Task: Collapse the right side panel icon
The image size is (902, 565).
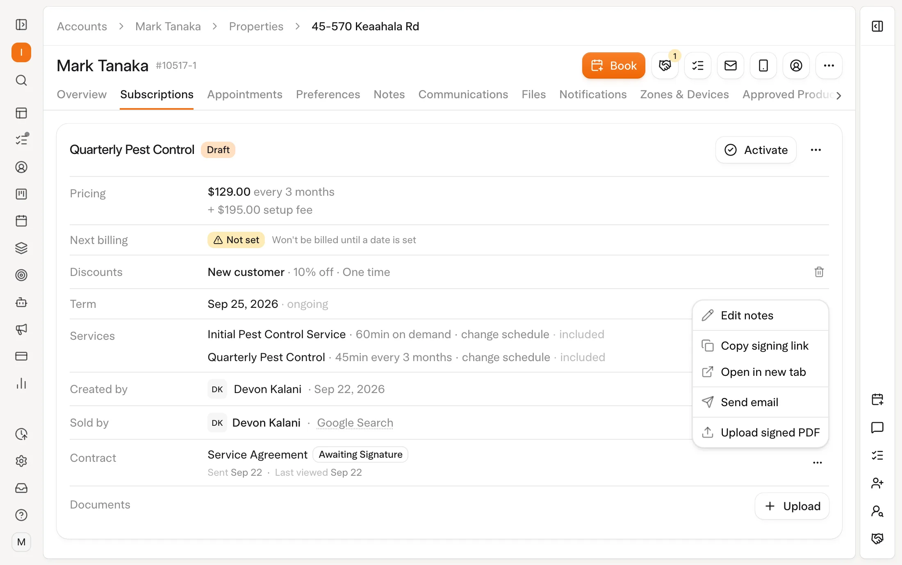Action: 877,26
